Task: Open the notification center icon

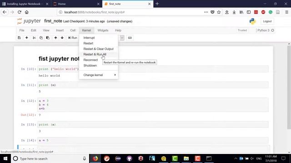Action: pyautogui.click(x=283, y=158)
